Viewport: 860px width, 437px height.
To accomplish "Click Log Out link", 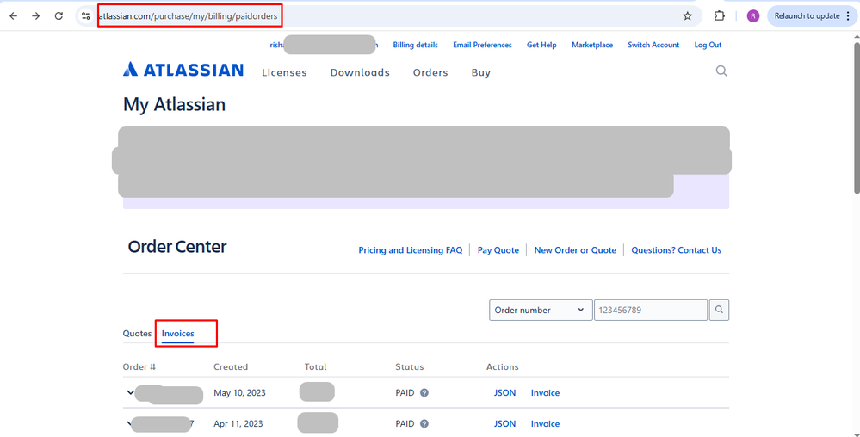I will [708, 45].
